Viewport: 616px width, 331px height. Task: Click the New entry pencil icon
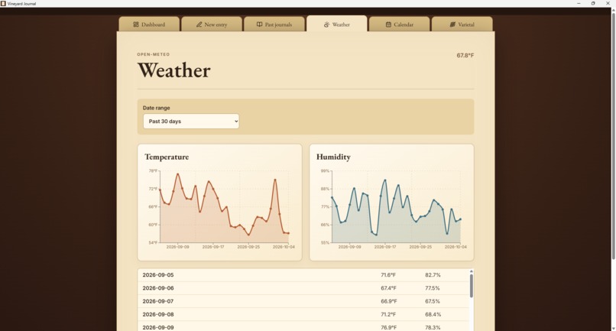199,24
